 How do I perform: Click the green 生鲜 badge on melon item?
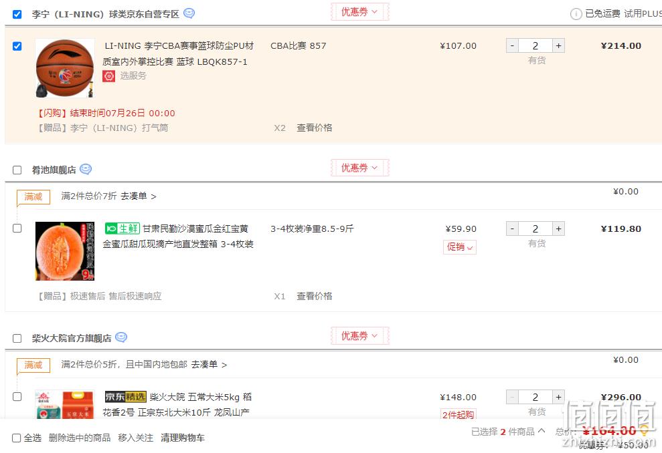coord(122,229)
